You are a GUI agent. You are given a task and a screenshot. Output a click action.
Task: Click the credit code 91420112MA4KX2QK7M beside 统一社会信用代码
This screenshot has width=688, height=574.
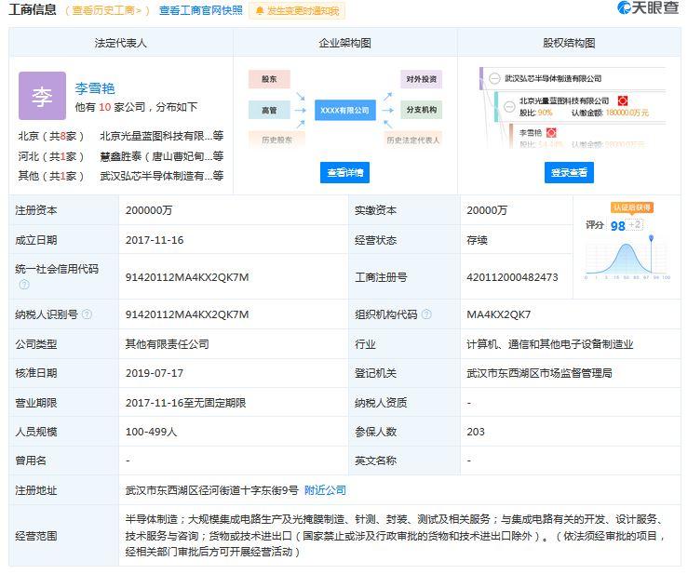coord(187,277)
